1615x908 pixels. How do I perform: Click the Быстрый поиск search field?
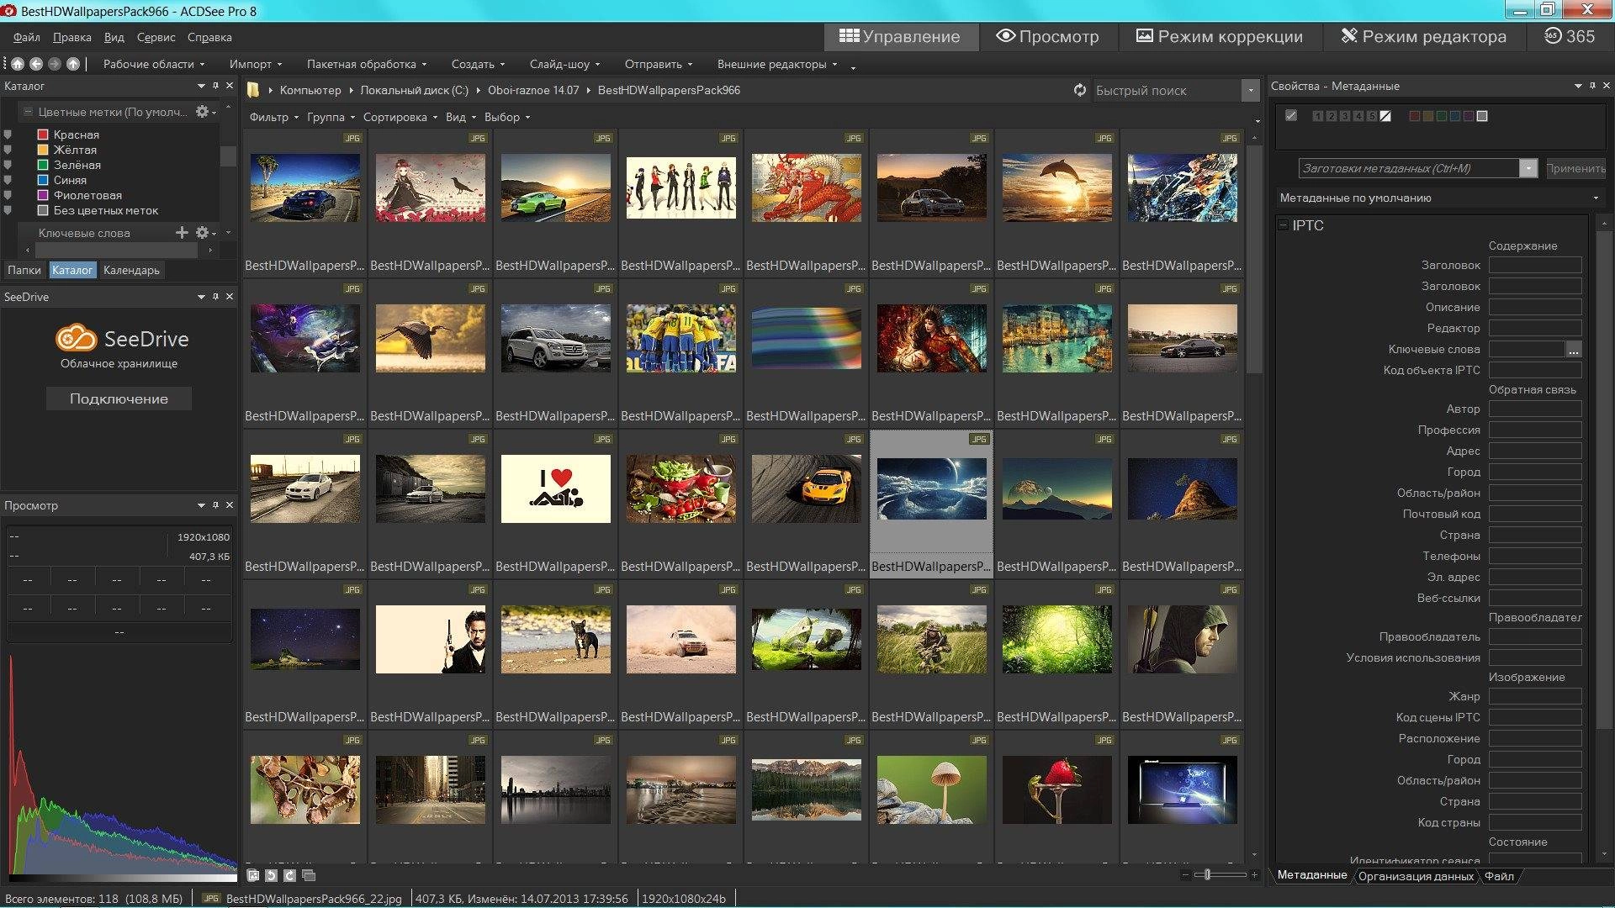tap(1167, 90)
